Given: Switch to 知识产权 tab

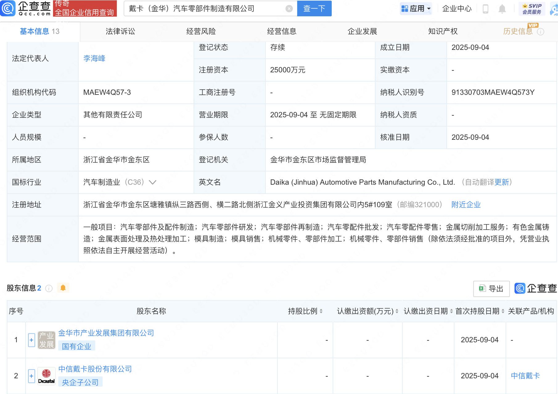Looking at the screenshot, I should click(x=443, y=31).
